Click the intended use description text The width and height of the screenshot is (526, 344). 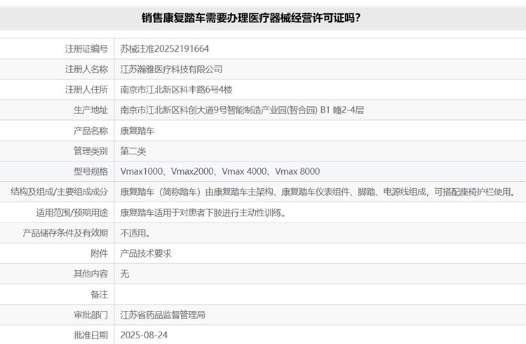[x=203, y=213]
